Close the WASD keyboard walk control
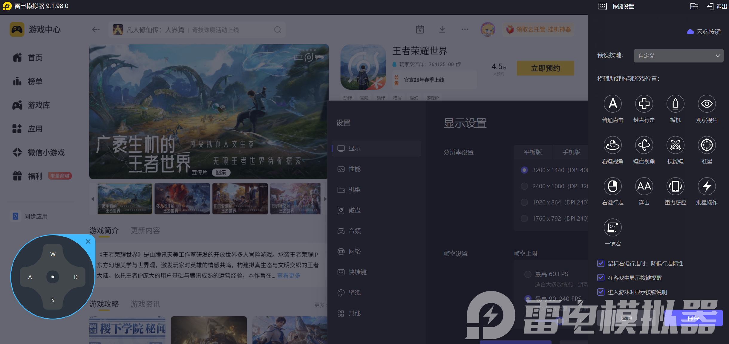The width and height of the screenshot is (729, 344). point(88,241)
